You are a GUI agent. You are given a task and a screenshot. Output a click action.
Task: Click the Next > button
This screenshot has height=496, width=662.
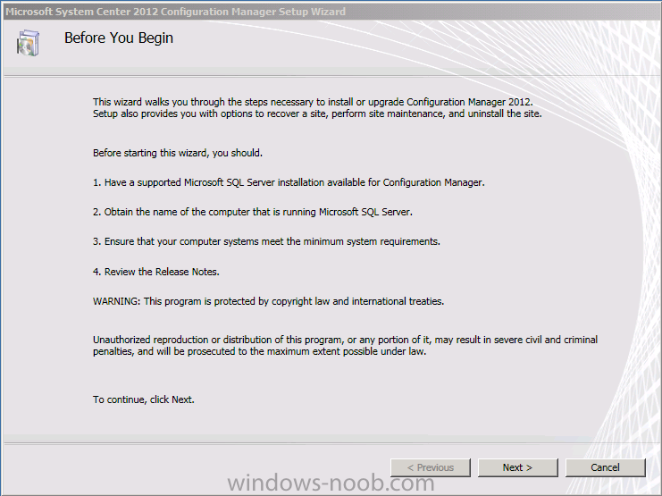pyautogui.click(x=517, y=467)
